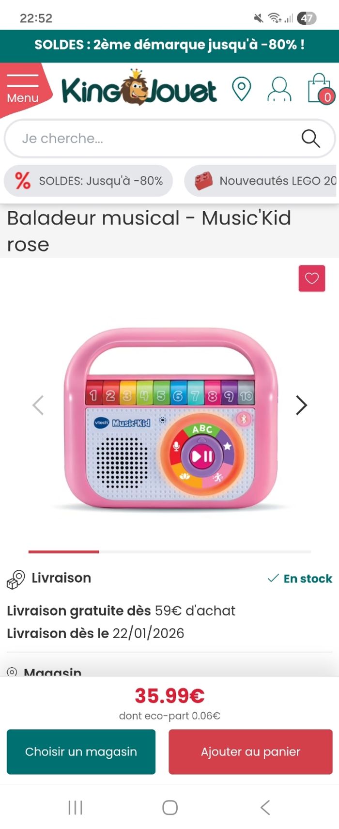Viewport: 339px width, 829px height.
Task: Click 'Ajouter au panier' button
Action: point(250,751)
